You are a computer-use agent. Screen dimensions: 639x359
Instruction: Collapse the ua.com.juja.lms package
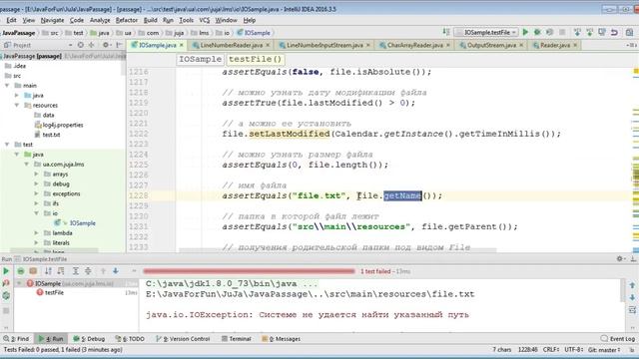click(x=27, y=164)
